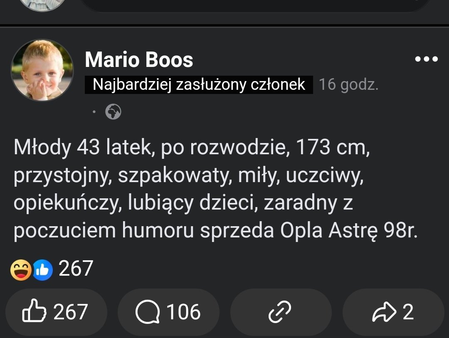Viewport: 449px width, 338px height.
Task: Open the Mario Boos profile name link
Action: click(x=139, y=60)
